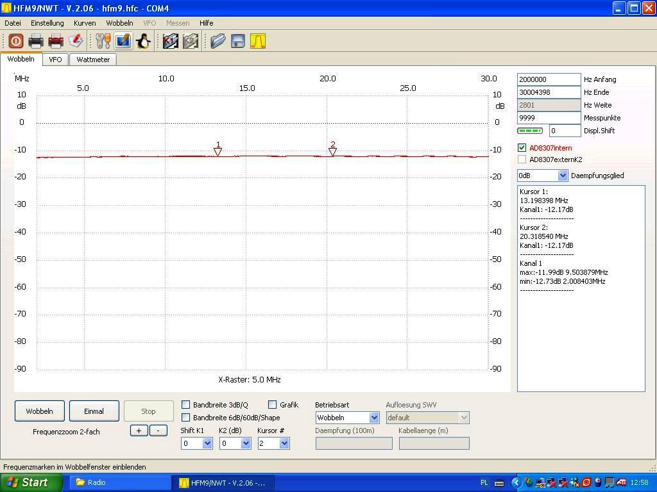This screenshot has width=657, height=492.
Task: Click the plus Frequenzzoom button
Action: tap(139, 430)
